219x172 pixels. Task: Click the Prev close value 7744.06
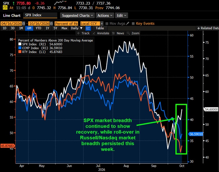coord(113,8)
